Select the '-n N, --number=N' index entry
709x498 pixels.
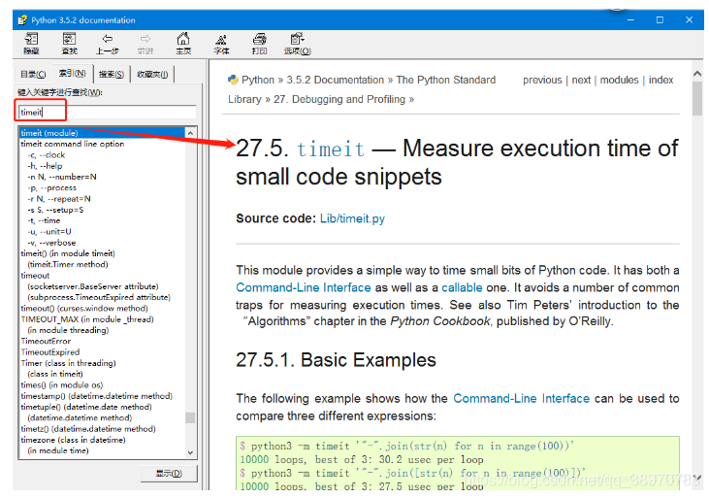tap(62, 177)
